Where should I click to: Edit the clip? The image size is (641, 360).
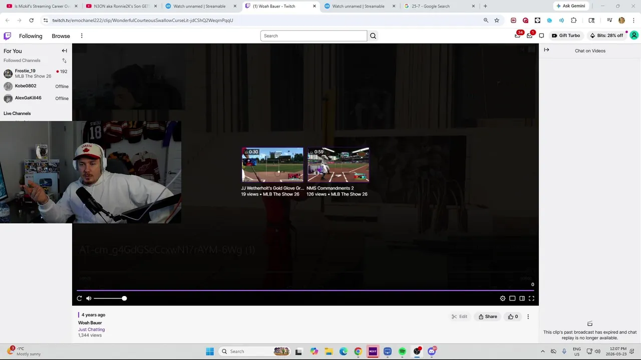(x=459, y=316)
